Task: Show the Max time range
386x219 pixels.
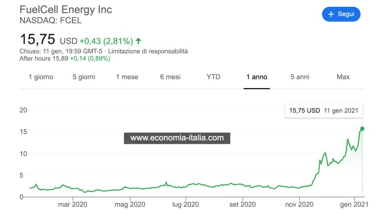Action: tap(343, 77)
